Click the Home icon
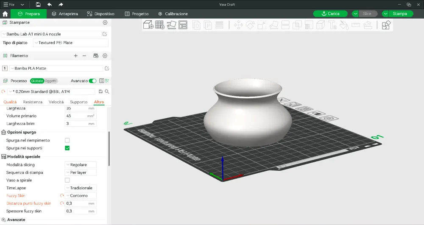The height and width of the screenshot is (225, 424). click(5, 14)
